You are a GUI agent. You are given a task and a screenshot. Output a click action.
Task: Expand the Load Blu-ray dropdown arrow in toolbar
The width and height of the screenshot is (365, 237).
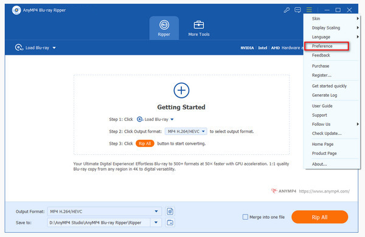(x=54, y=47)
